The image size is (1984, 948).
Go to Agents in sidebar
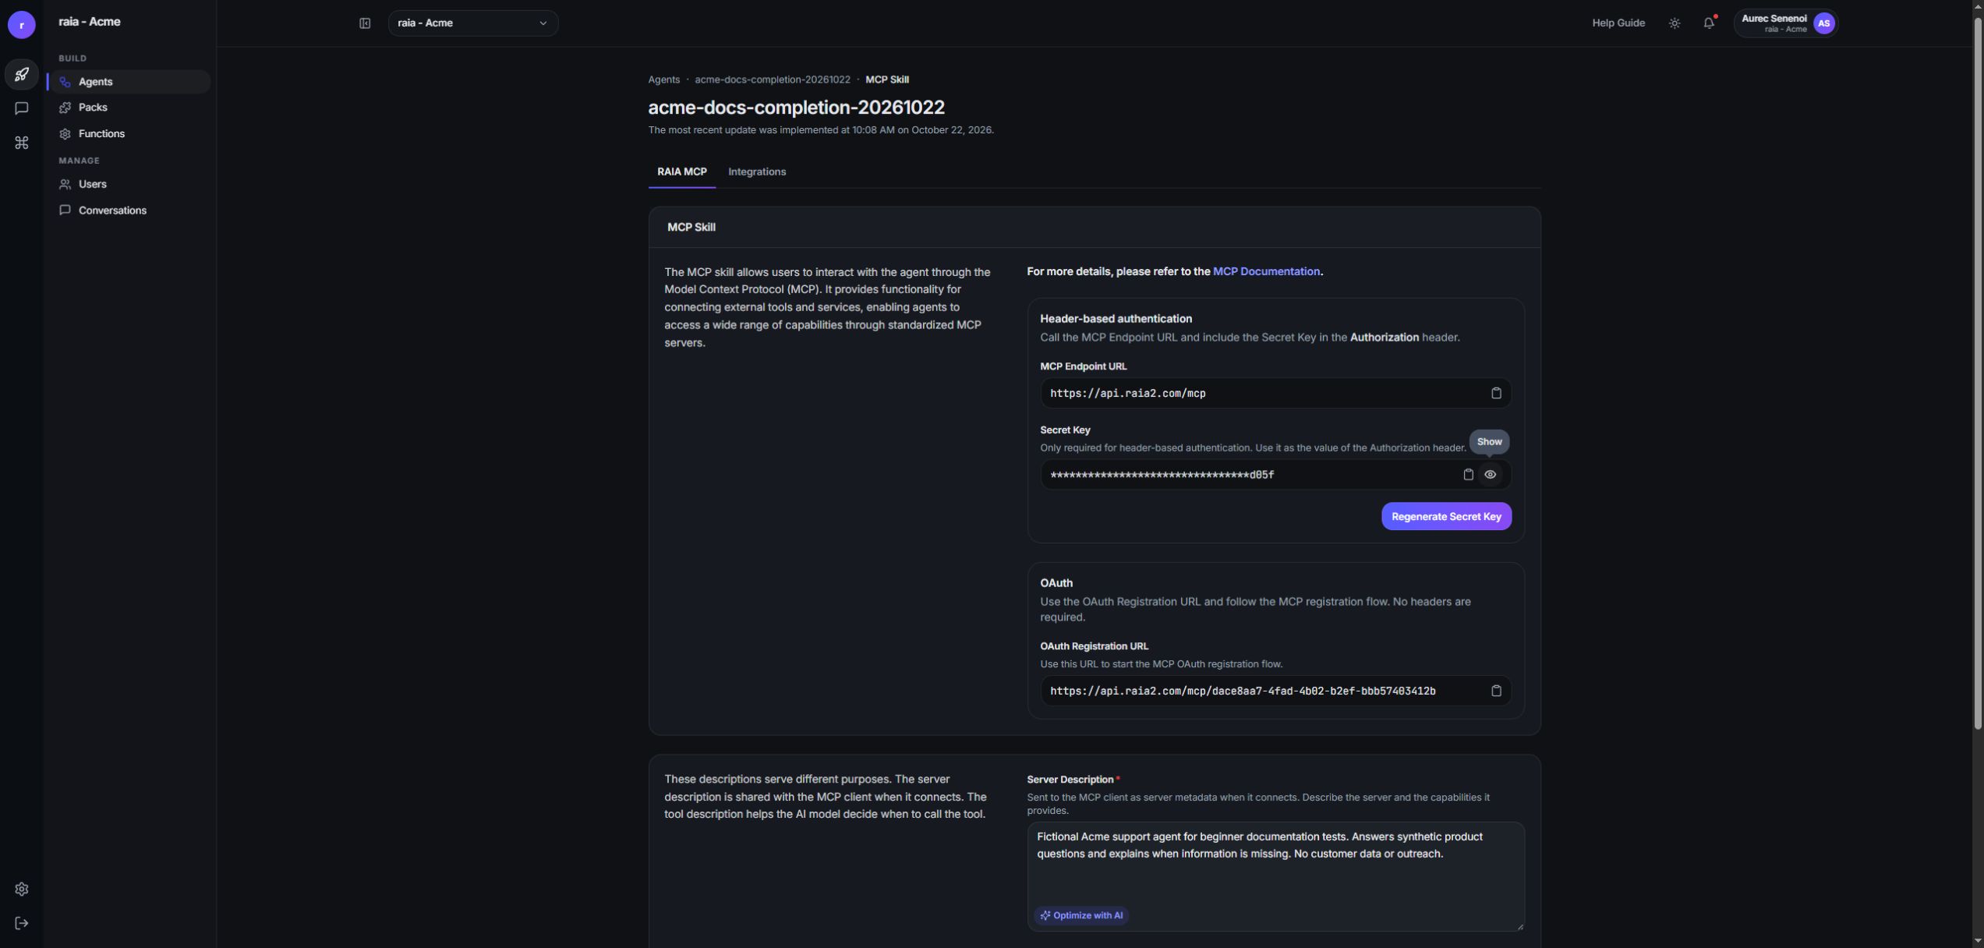(x=129, y=82)
